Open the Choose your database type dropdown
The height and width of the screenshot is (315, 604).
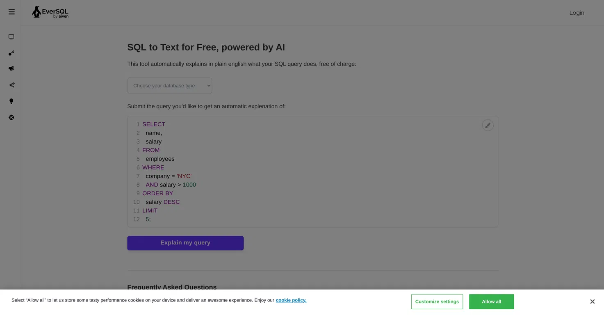click(x=170, y=86)
